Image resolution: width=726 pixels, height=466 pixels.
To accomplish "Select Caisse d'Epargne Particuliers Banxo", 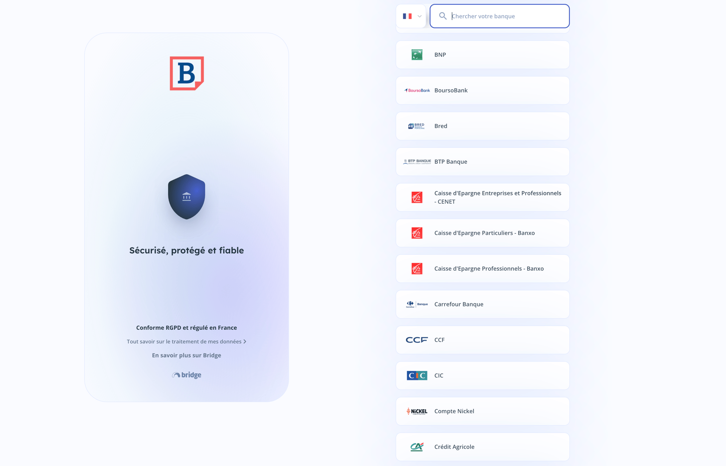I will (482, 233).
